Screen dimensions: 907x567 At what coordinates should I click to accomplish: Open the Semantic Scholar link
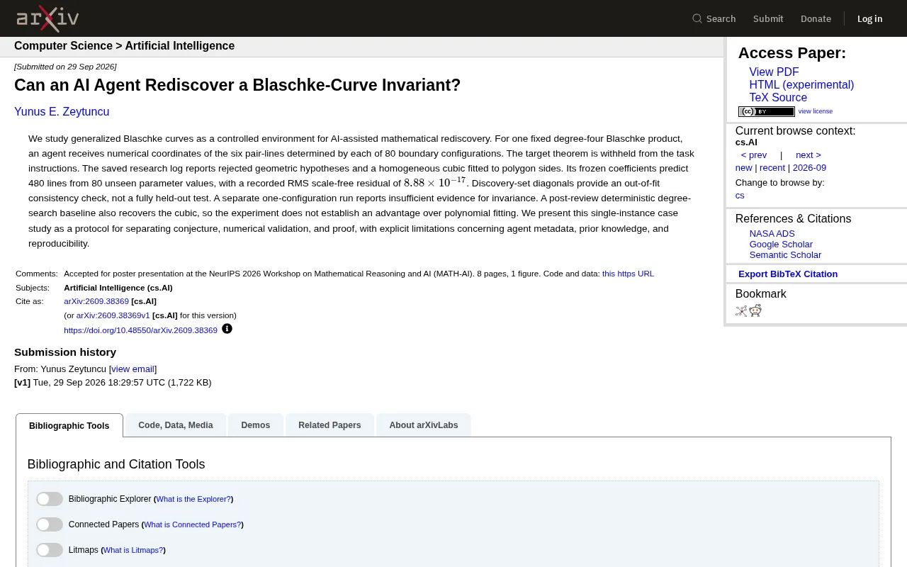tap(785, 255)
